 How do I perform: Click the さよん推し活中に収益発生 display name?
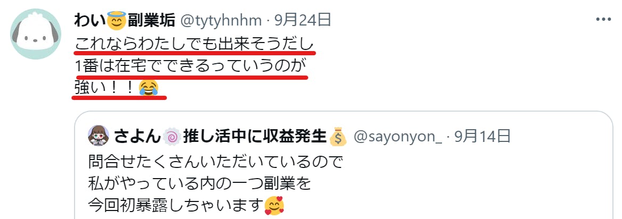[x=230, y=137]
